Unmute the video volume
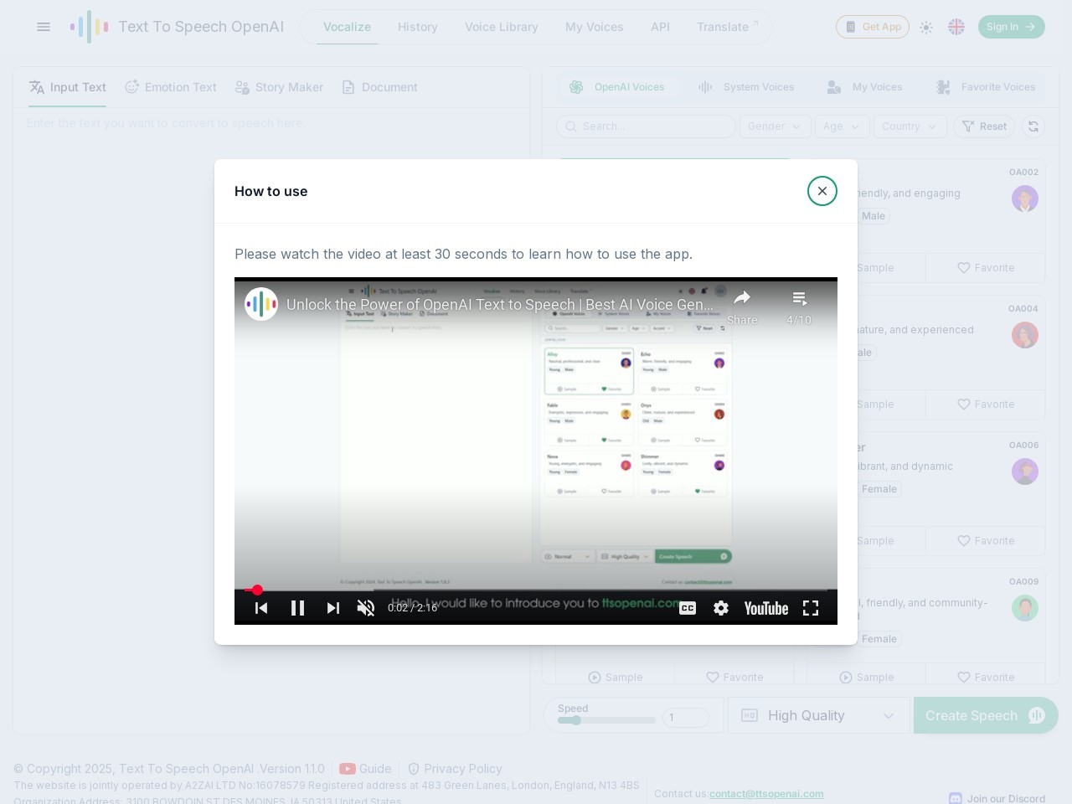 coord(366,608)
